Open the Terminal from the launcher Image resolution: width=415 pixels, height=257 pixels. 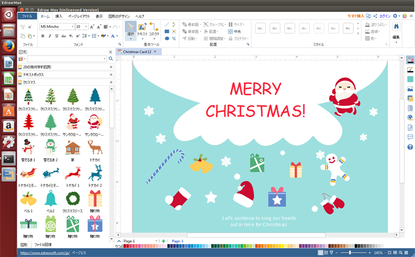[x=9, y=158]
